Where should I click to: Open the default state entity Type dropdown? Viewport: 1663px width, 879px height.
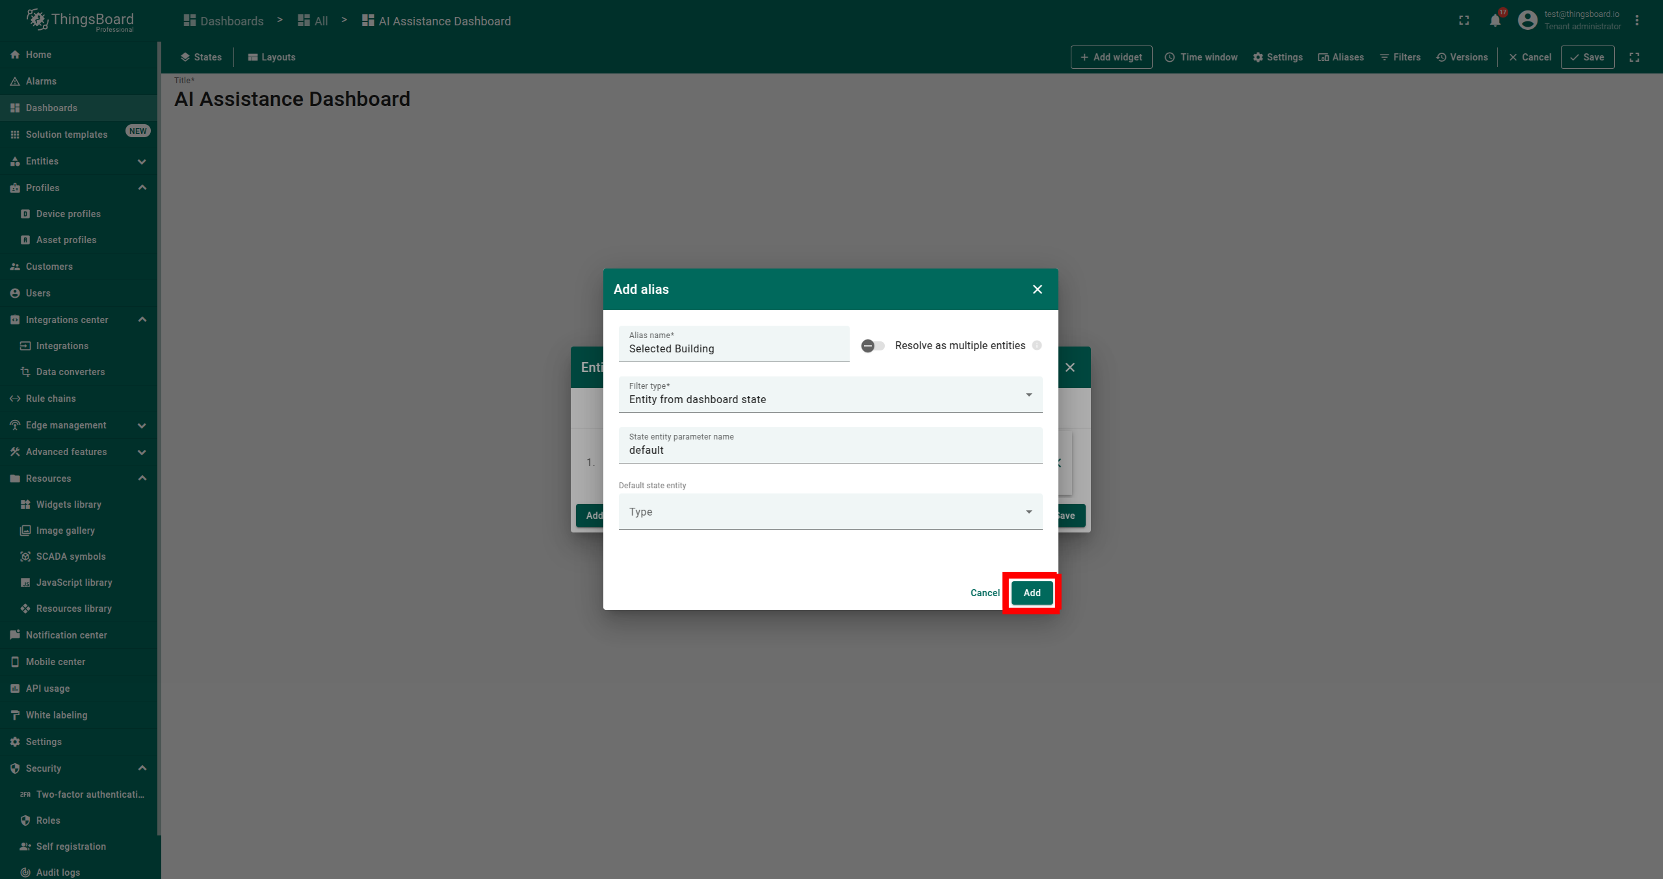pos(830,512)
